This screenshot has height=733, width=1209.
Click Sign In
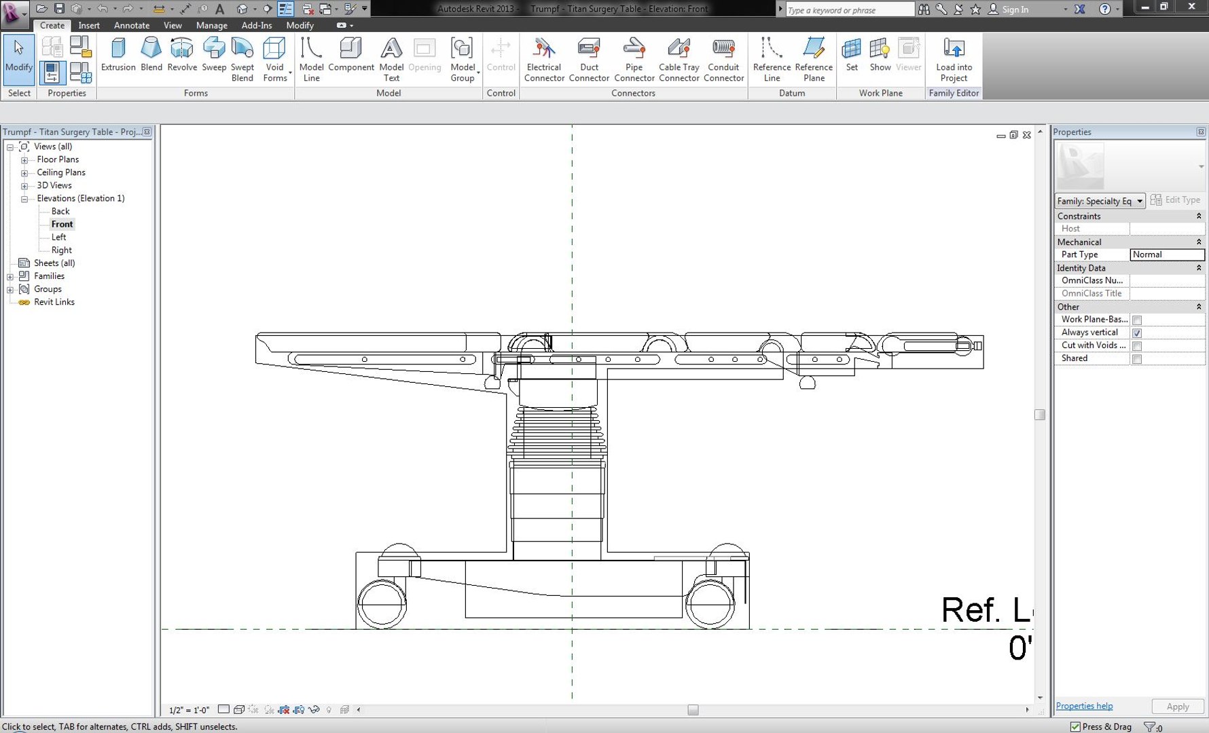(1015, 10)
